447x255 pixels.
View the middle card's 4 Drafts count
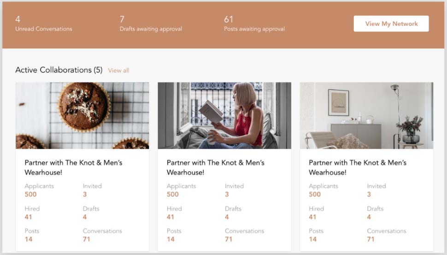click(x=227, y=217)
